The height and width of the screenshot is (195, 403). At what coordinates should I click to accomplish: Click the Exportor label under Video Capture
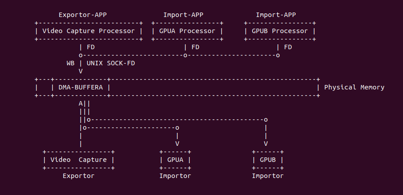click(79, 176)
